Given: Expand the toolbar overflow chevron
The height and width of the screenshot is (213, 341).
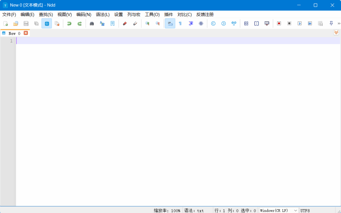Looking at the screenshot, I should click(x=339, y=23).
